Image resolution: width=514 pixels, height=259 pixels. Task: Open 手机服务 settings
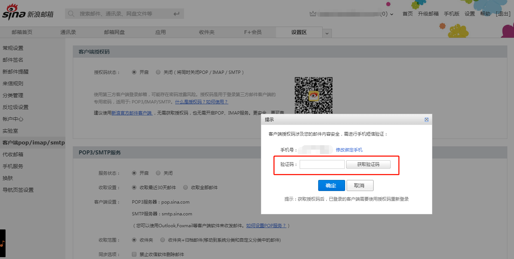point(13,166)
